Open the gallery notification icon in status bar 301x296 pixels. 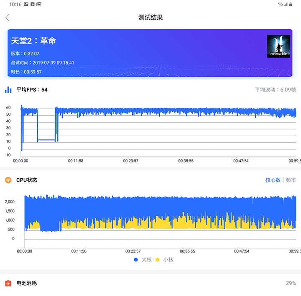[26, 4]
